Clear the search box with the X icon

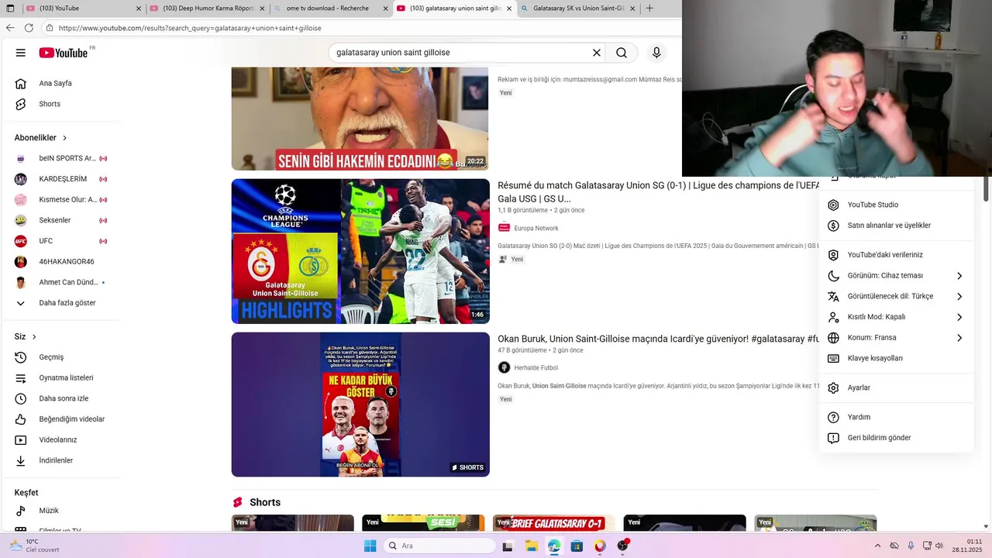(597, 53)
